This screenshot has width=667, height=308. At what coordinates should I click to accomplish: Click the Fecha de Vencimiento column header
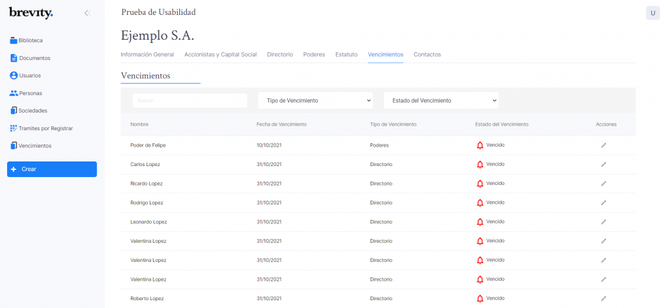[281, 124]
